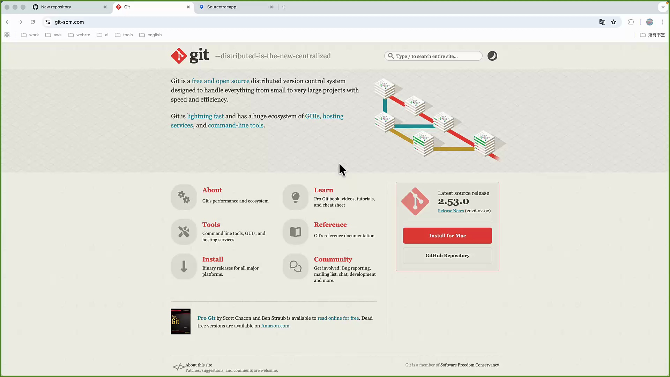Expand the tab search dropdown arrow
This screenshot has width=670, height=377.
[663, 7]
